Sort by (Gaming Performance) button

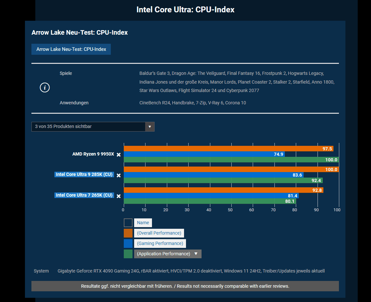(160, 244)
